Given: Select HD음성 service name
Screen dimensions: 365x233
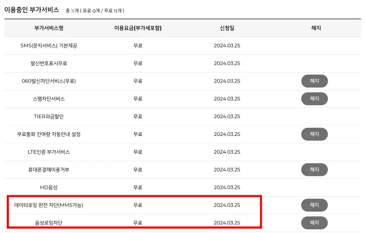Looking at the screenshot, I should (x=49, y=187).
